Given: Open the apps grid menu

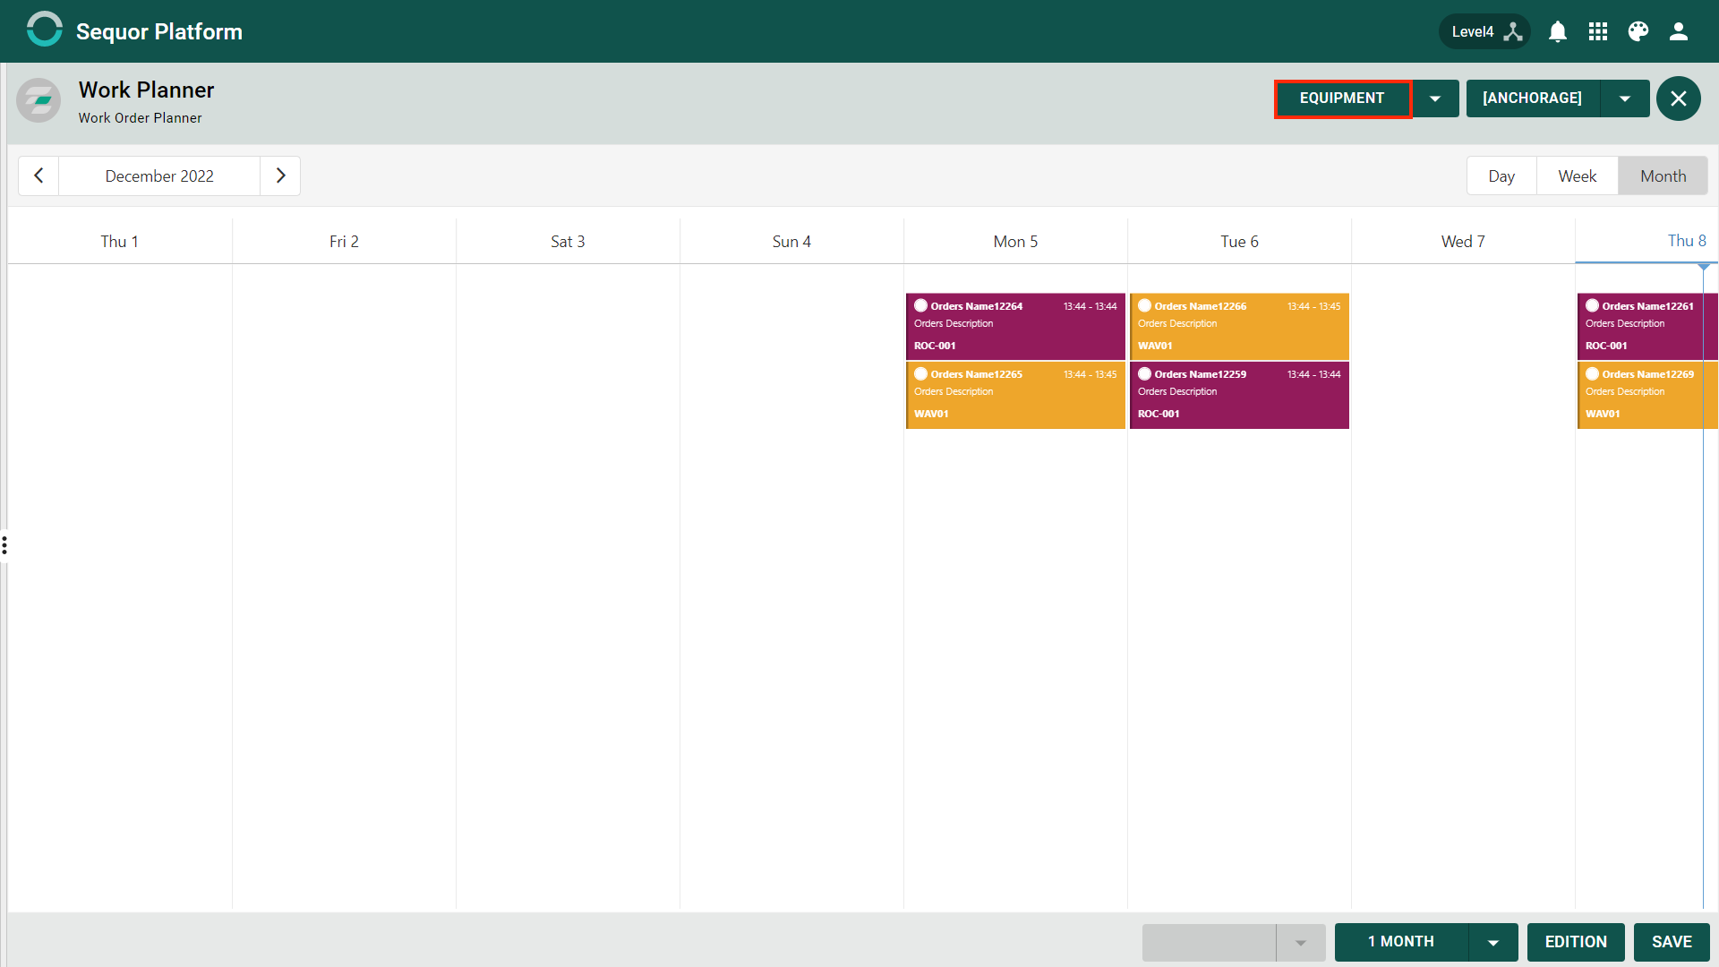Looking at the screenshot, I should [x=1598, y=31].
